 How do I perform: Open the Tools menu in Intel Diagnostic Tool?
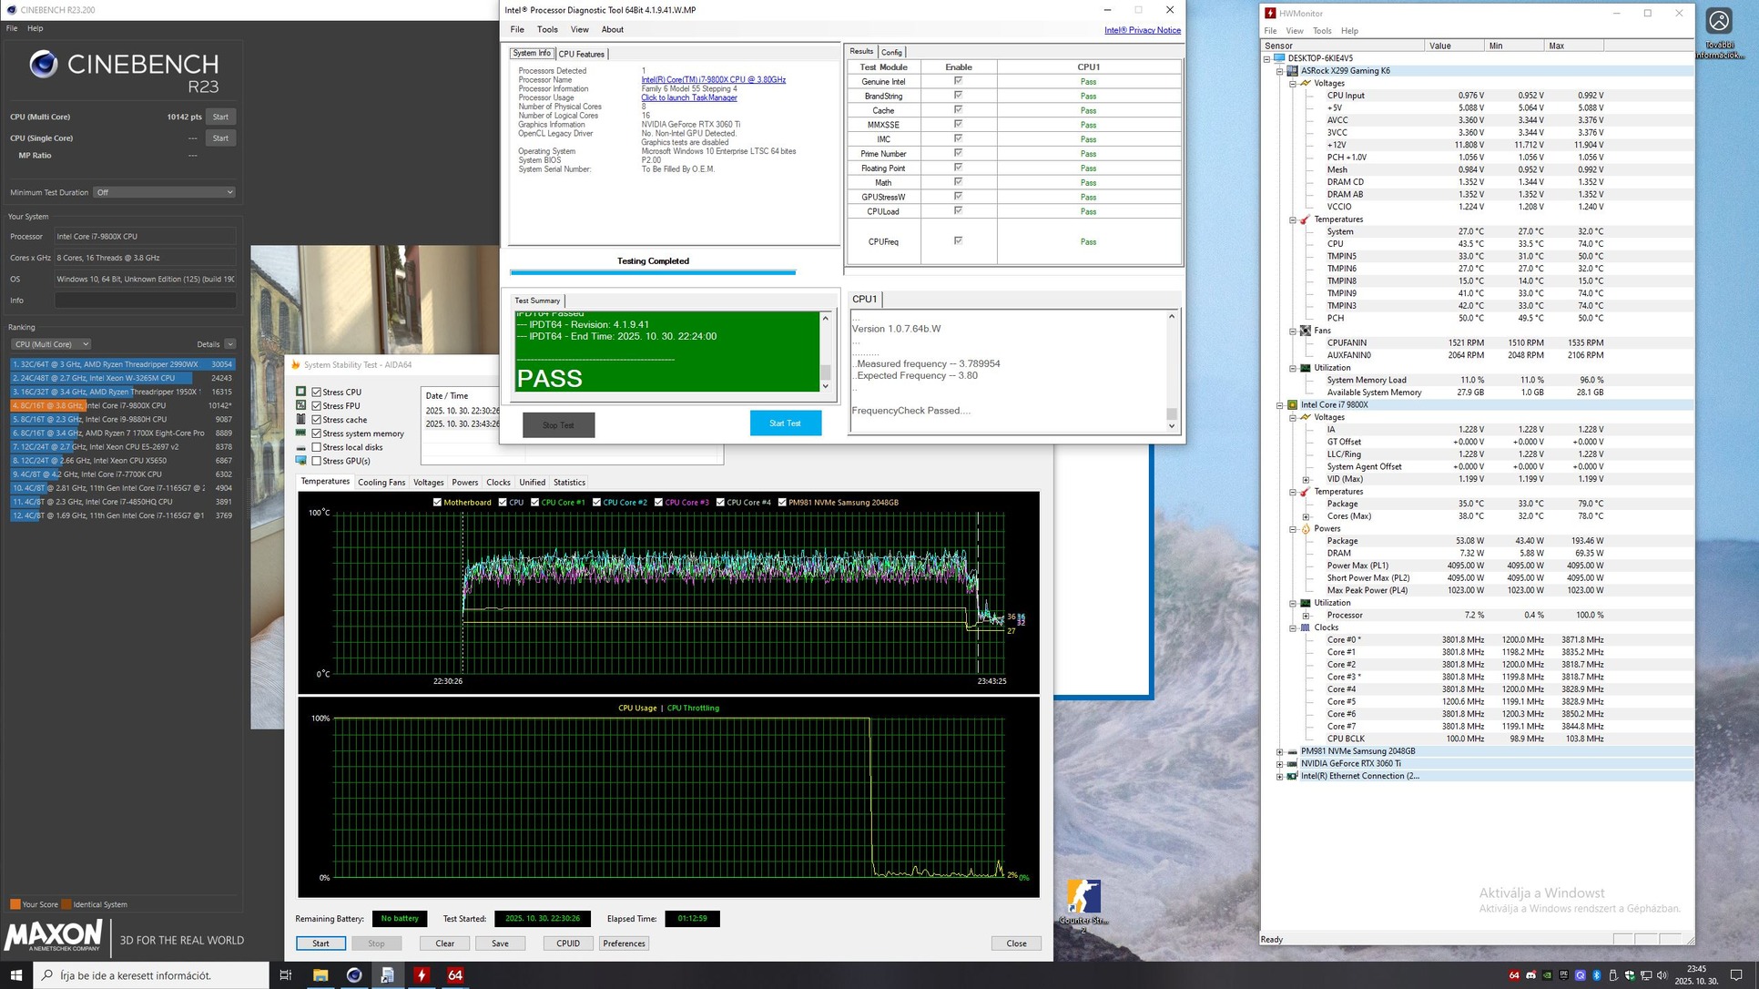pos(547,29)
